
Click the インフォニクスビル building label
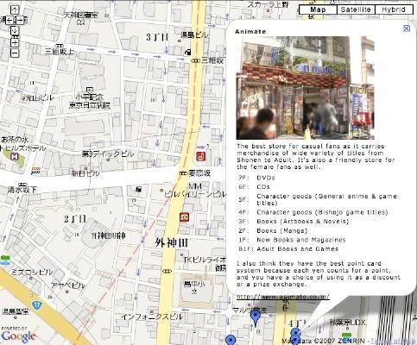point(152,317)
